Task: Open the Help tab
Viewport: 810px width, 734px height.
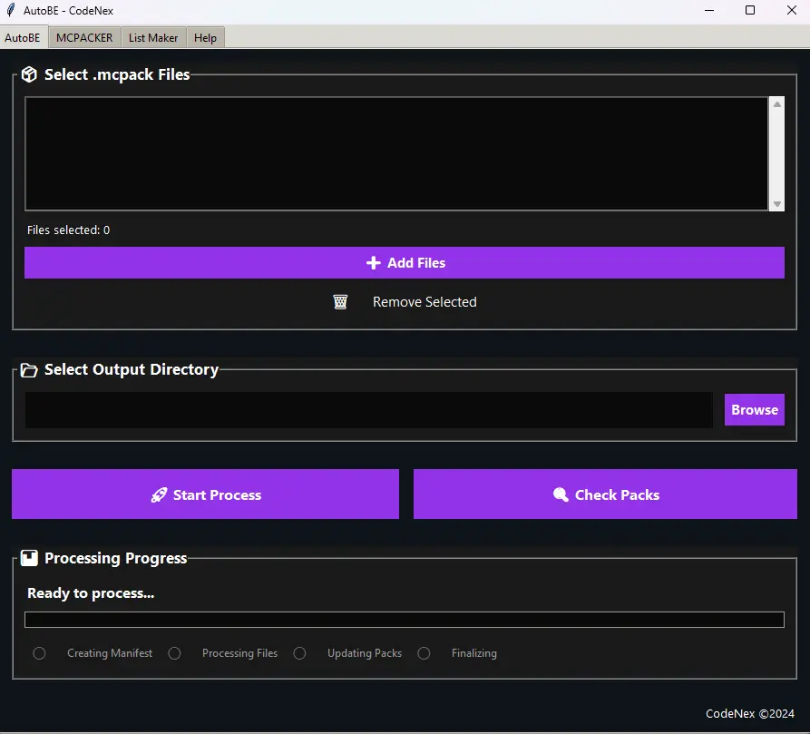Action: click(x=205, y=38)
